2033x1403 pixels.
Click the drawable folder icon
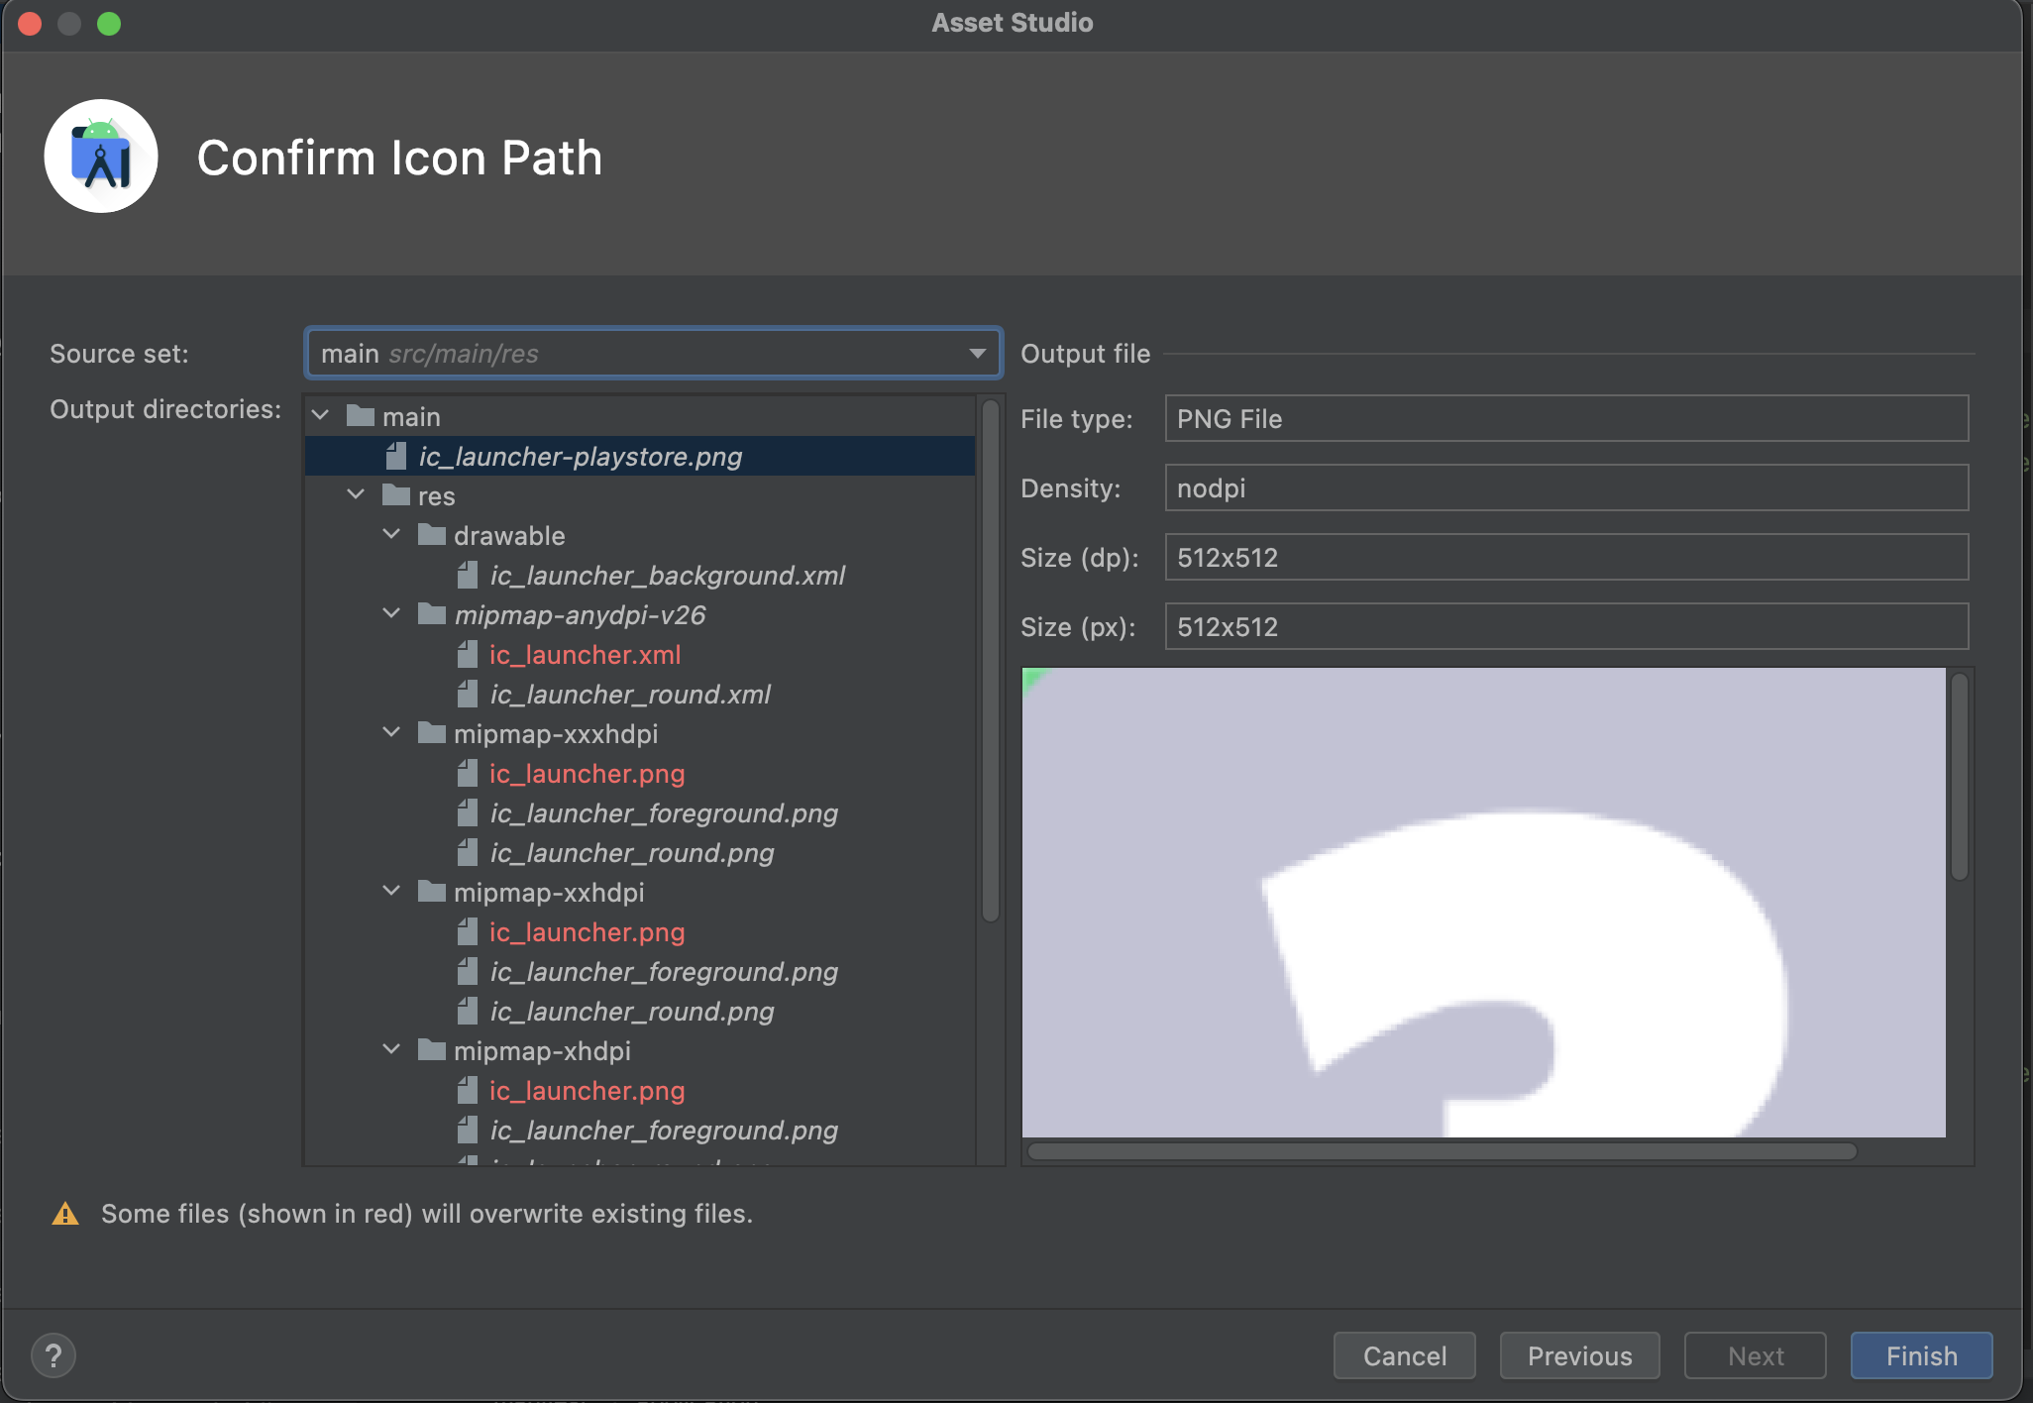(x=432, y=535)
